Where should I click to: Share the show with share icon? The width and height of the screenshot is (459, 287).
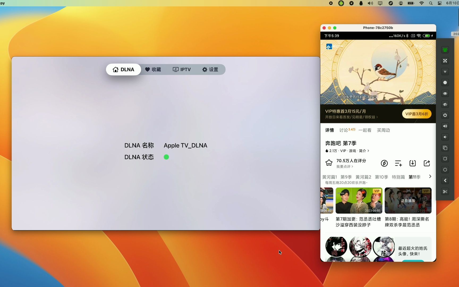pos(427,163)
